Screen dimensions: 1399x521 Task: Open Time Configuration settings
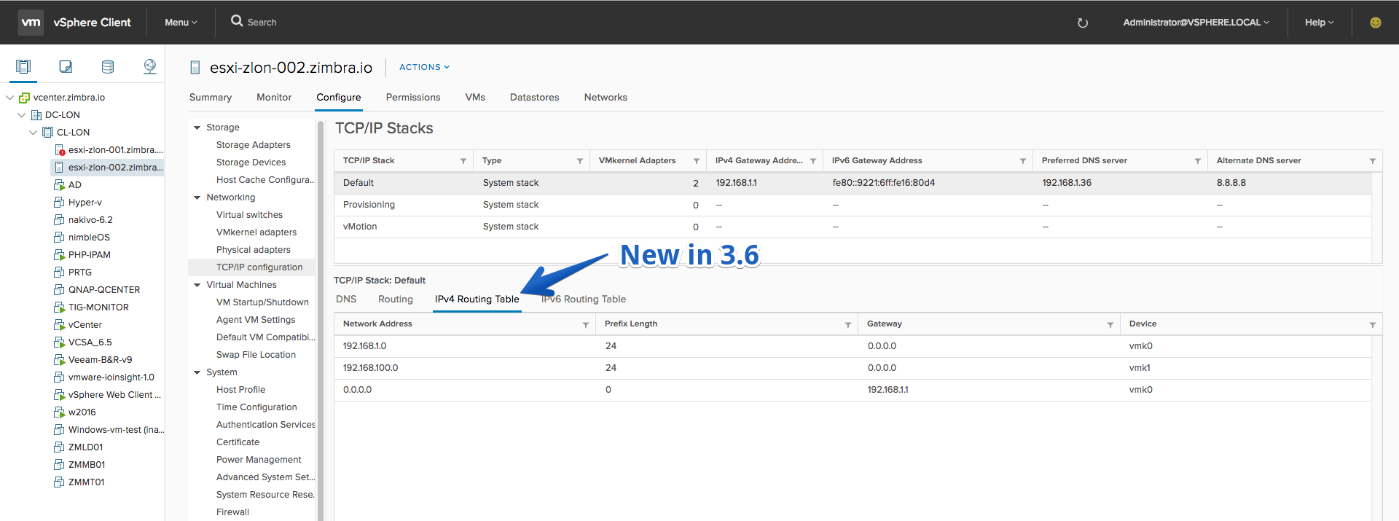(x=256, y=407)
